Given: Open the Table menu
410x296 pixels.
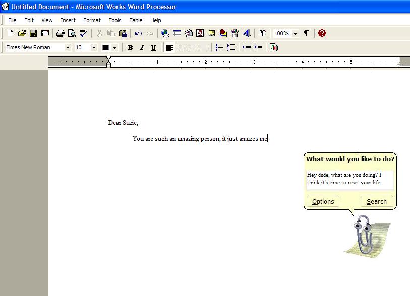Looking at the screenshot, I should (136, 20).
